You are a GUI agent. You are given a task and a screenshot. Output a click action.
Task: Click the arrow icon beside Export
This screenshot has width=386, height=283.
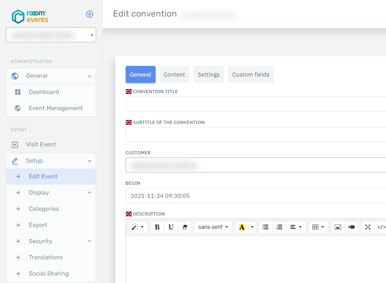(18, 225)
